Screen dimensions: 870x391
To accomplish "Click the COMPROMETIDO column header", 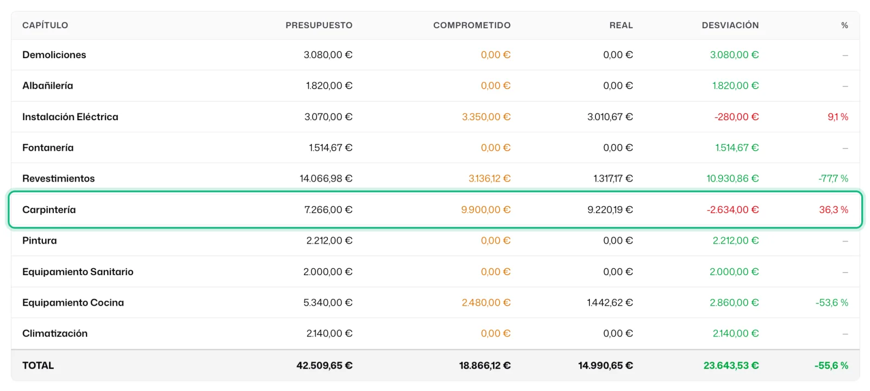I will pos(471,25).
